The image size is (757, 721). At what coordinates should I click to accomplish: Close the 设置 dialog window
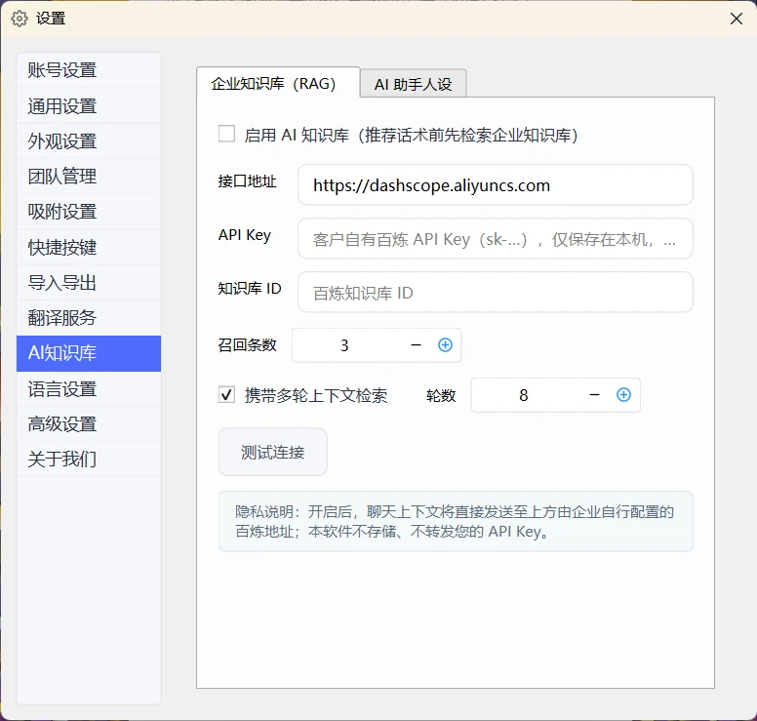tap(737, 19)
